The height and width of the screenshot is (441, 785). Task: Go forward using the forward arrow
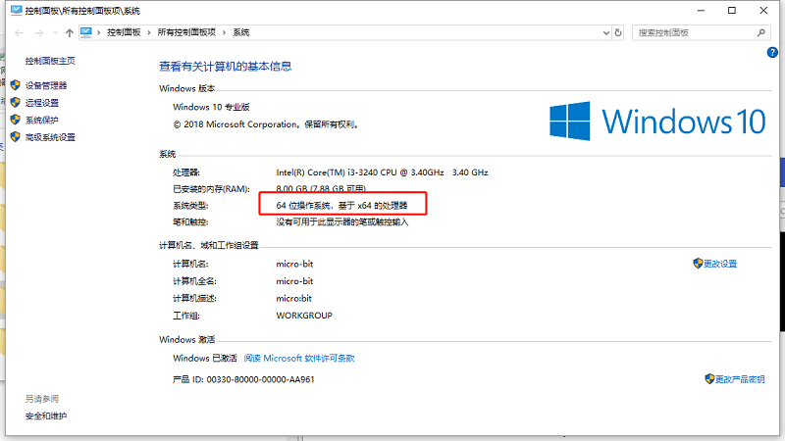pos(38,33)
